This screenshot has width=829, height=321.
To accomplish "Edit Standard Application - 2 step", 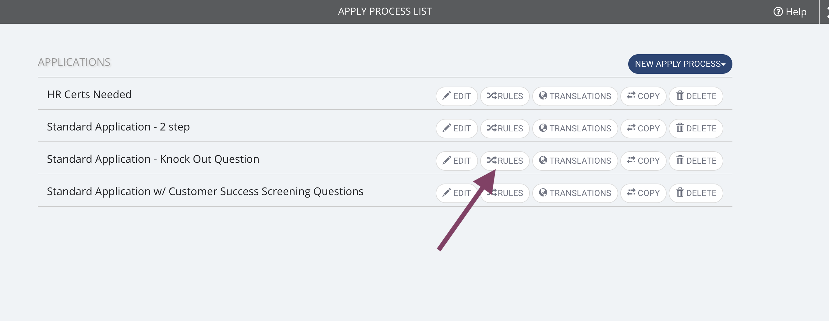I will tap(456, 128).
